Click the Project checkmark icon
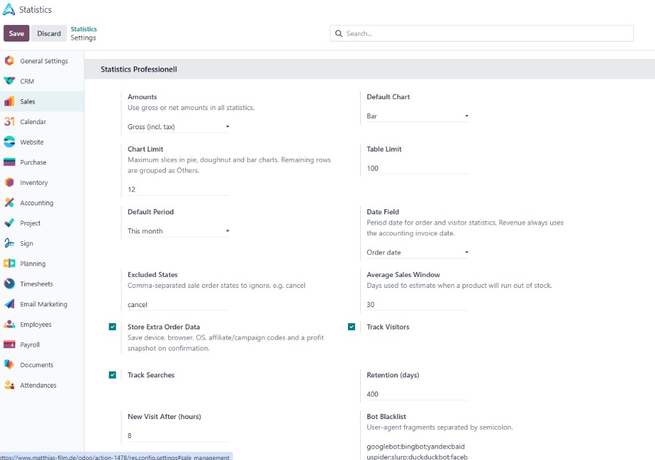655x460 pixels. [9, 223]
